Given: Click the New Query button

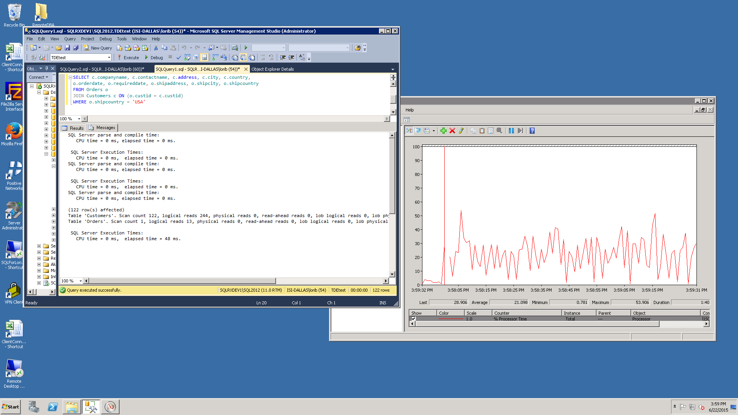Looking at the screenshot, I should click(x=98, y=48).
